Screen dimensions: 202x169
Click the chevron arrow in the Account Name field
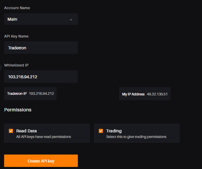71,19
